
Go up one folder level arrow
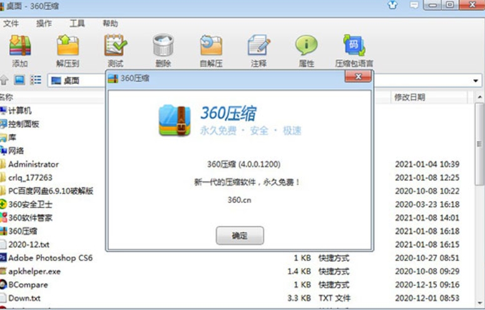(4, 80)
